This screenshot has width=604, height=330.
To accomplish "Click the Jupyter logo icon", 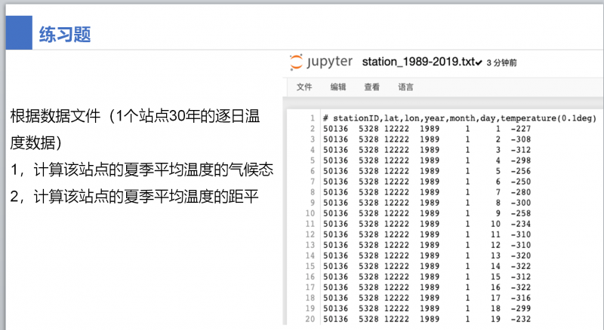I will click(297, 62).
